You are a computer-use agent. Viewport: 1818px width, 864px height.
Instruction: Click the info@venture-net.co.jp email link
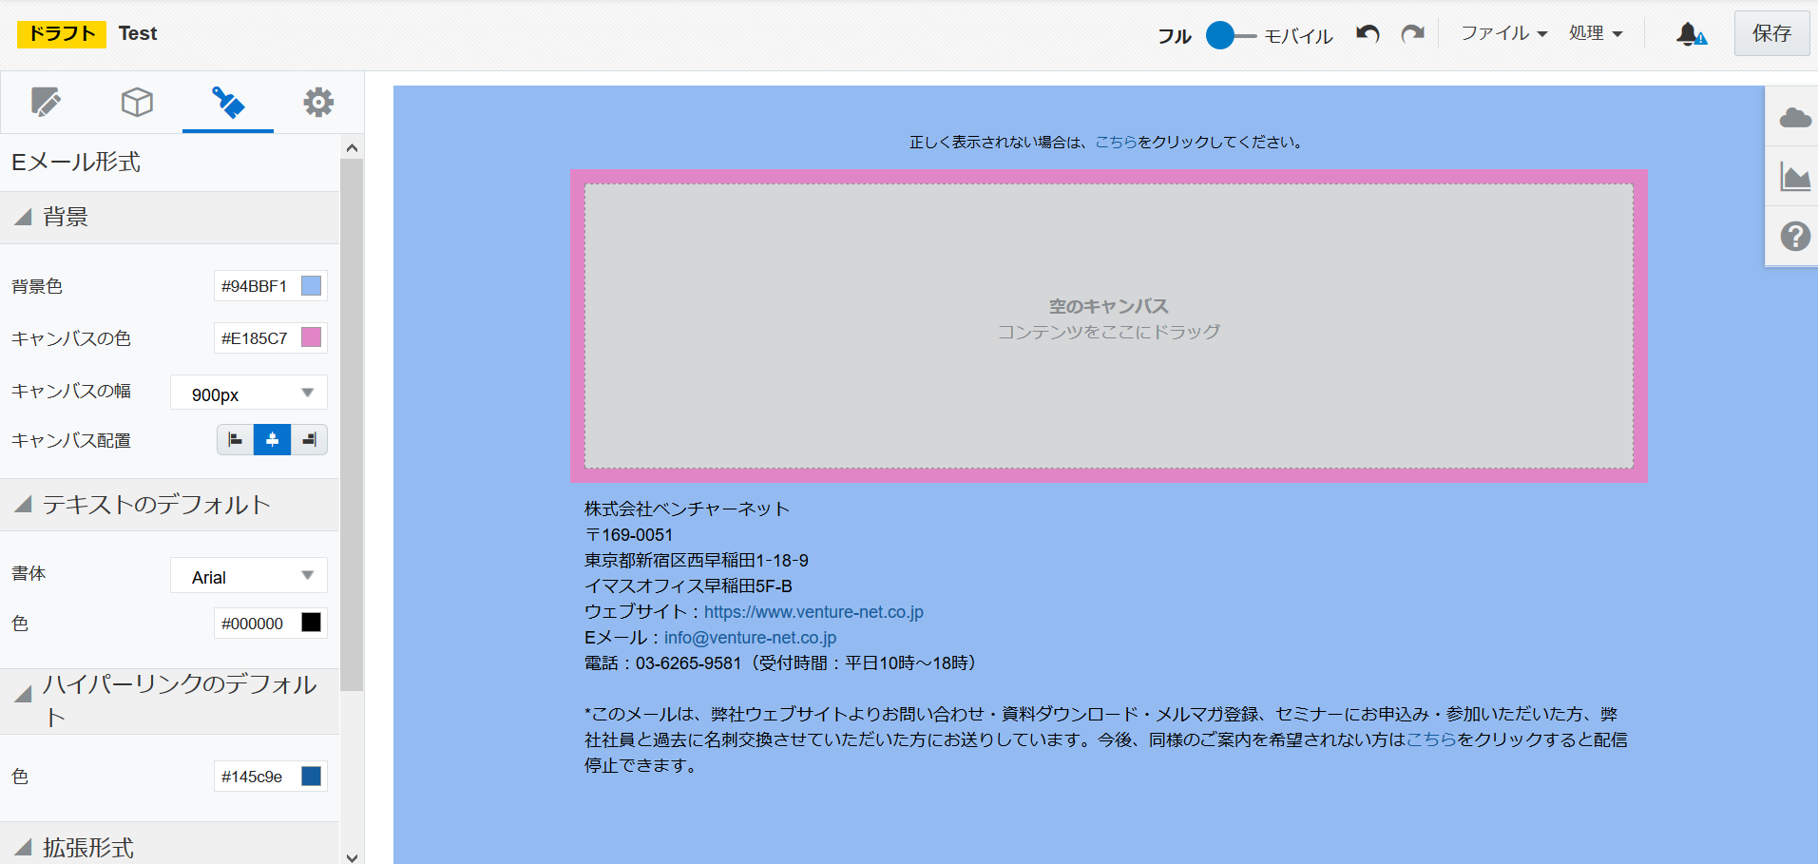pos(750,638)
